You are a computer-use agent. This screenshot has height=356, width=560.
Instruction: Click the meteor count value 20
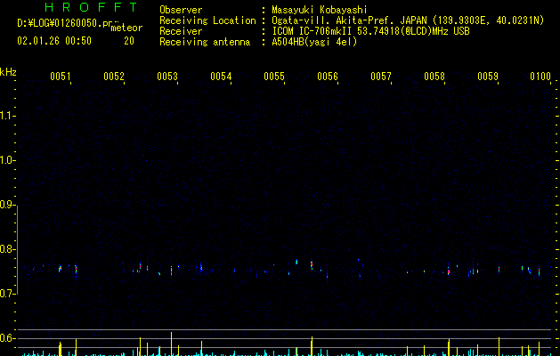pos(129,41)
